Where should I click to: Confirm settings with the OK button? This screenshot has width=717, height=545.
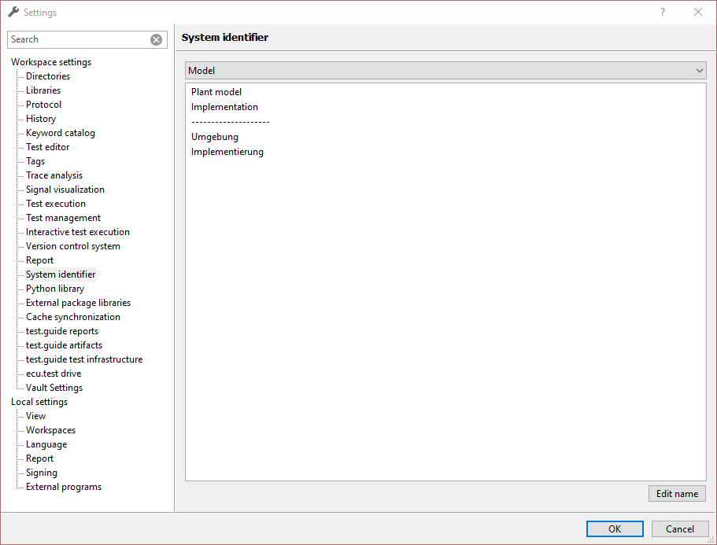pyautogui.click(x=615, y=529)
